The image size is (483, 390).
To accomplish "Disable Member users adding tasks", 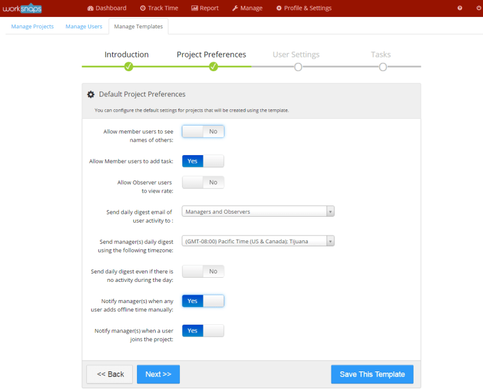I will point(203,161).
